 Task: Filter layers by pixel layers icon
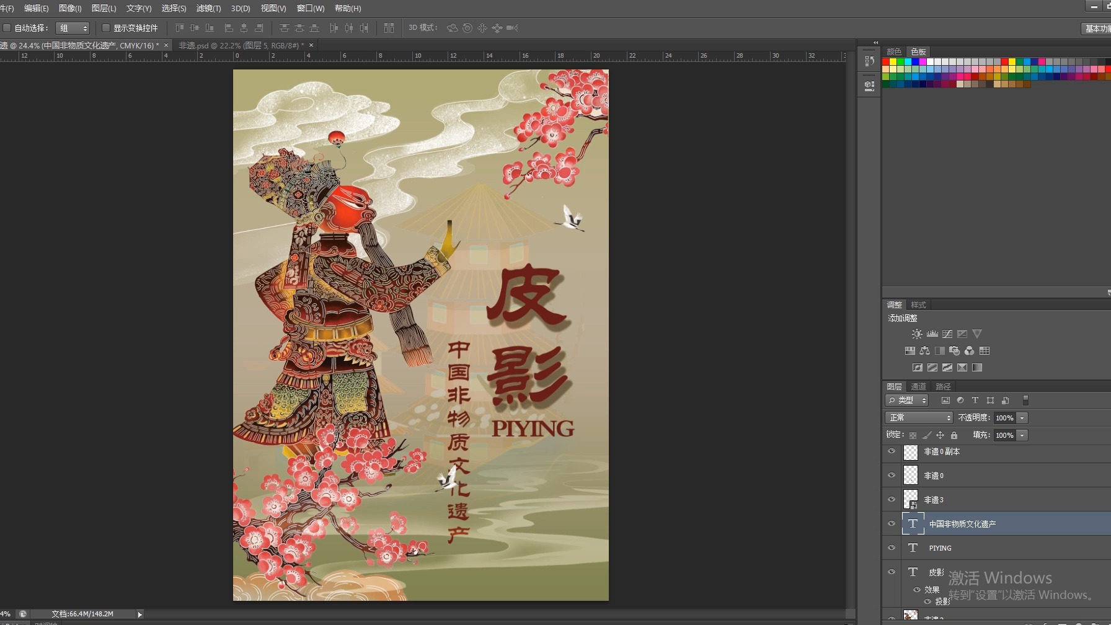pos(945,401)
